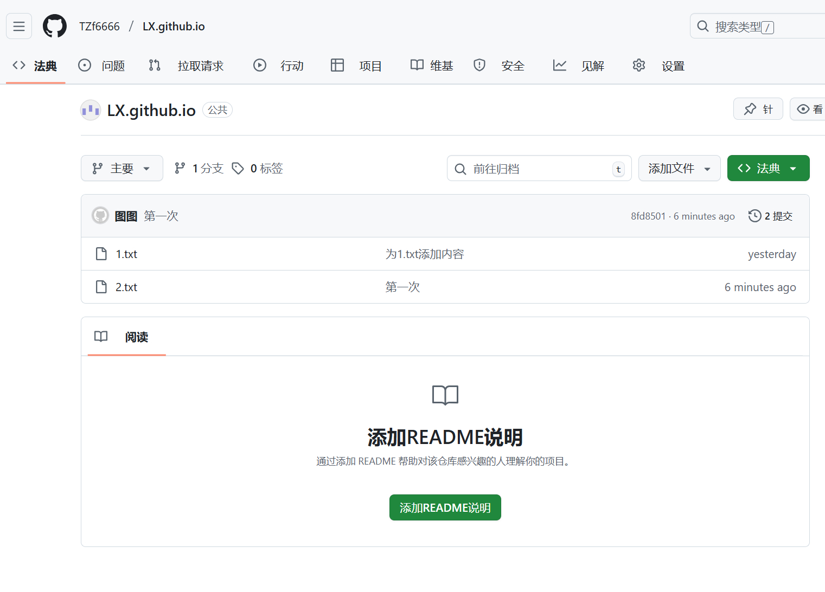View branches via 1 分支
This screenshot has height=592, width=825.
(199, 169)
